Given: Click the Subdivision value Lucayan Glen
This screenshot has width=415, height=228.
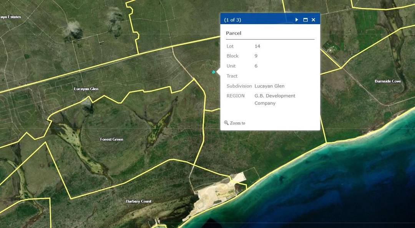Looking at the screenshot, I should tap(269, 86).
